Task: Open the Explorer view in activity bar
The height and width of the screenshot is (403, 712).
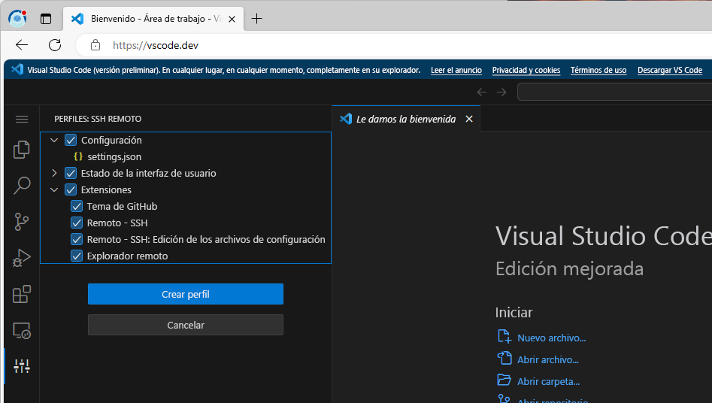Action: coord(22,150)
